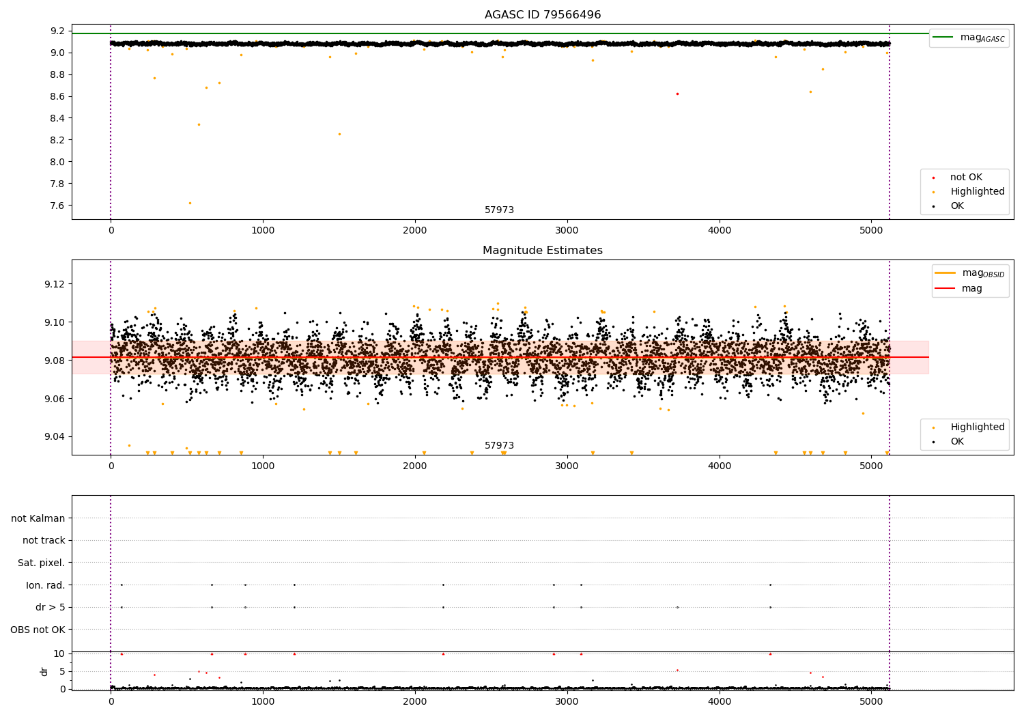The width and height of the screenshot is (1024, 717).
Task: Click the 9.12 tick label on middle plot
Action: click(54, 284)
